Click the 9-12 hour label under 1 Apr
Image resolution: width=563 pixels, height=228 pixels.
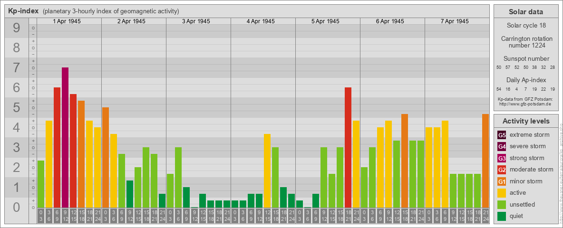click(x=65, y=216)
